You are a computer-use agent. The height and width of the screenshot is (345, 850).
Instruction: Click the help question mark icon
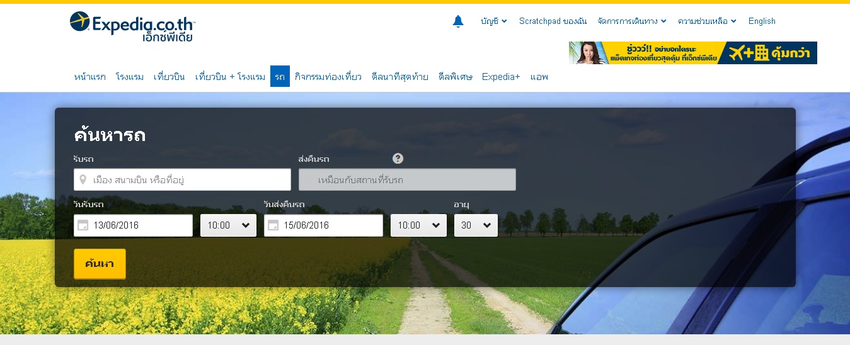click(x=398, y=159)
